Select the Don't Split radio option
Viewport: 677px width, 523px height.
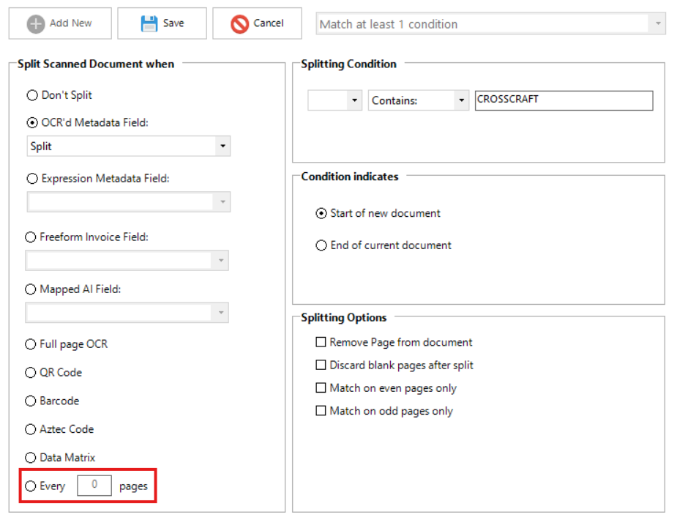click(32, 95)
